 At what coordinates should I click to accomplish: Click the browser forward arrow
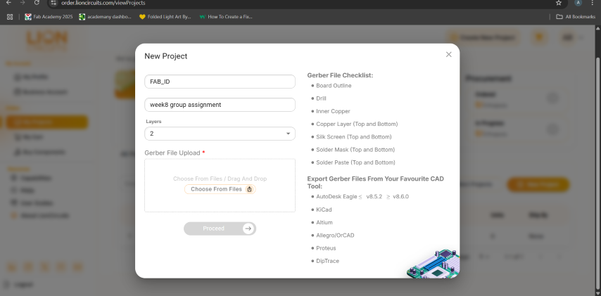pos(23,3)
